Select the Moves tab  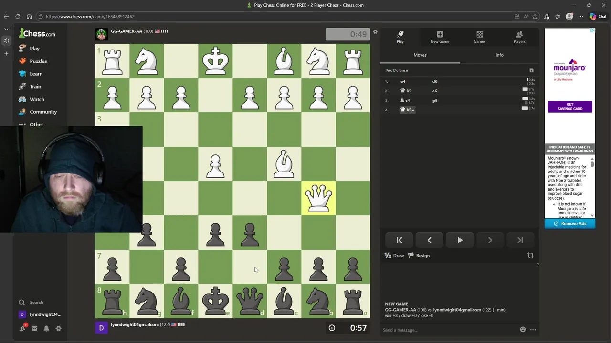tap(420, 55)
